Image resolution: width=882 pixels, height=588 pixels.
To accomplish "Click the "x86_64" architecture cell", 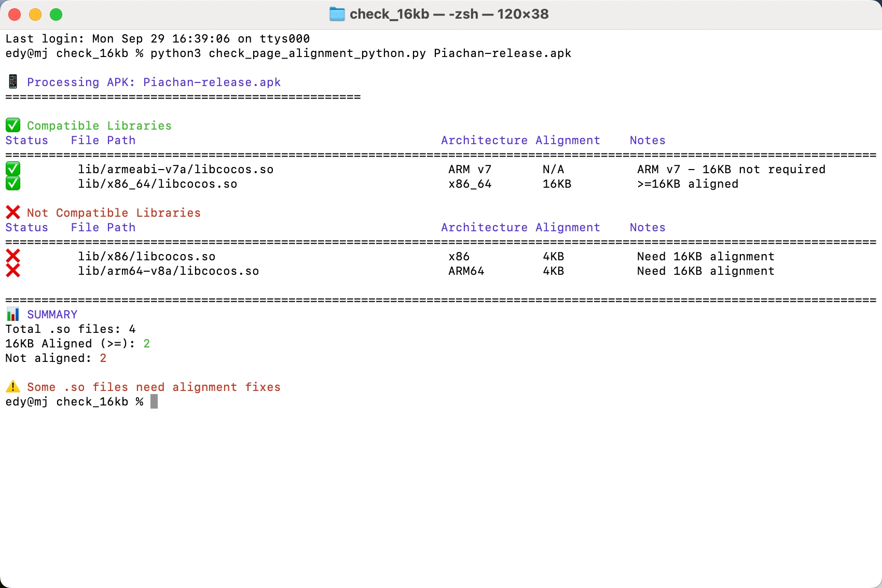I will (x=470, y=184).
